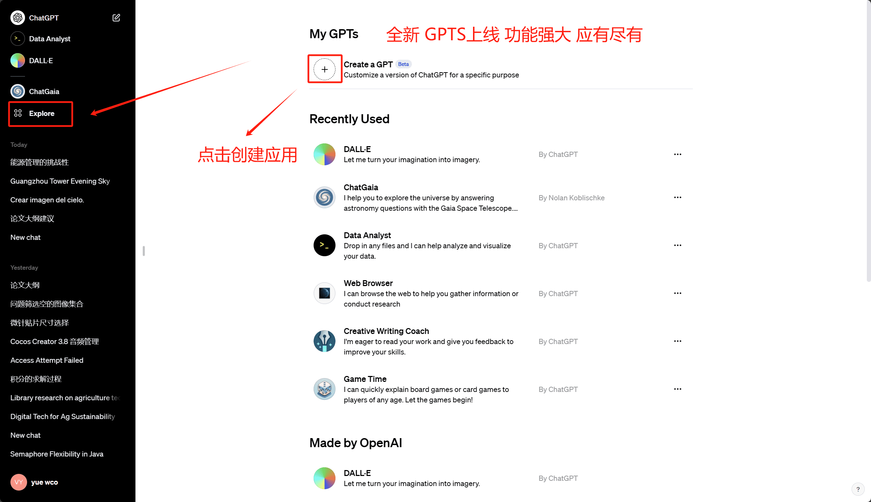Toggle the Data Analyst sidebar entry
Image resolution: width=871 pixels, height=502 pixels.
67,39
